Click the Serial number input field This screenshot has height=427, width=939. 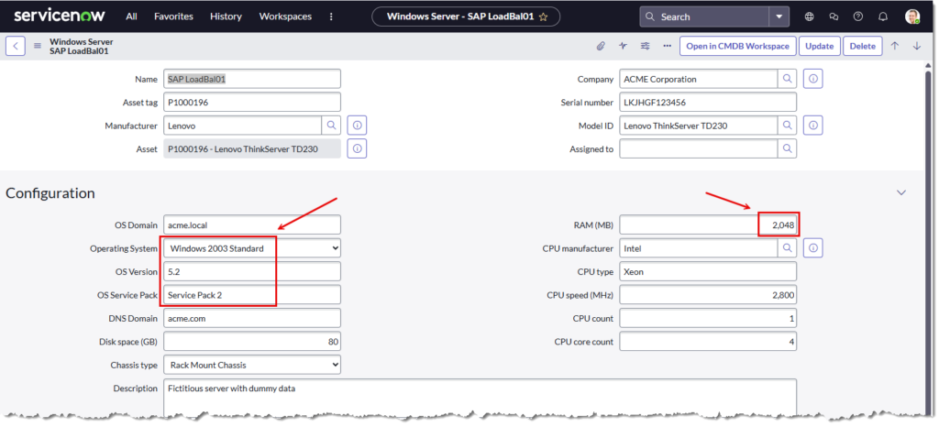point(707,102)
